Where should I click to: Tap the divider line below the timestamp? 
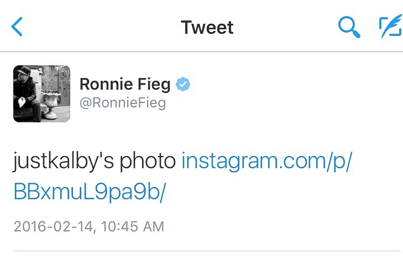[208, 251]
